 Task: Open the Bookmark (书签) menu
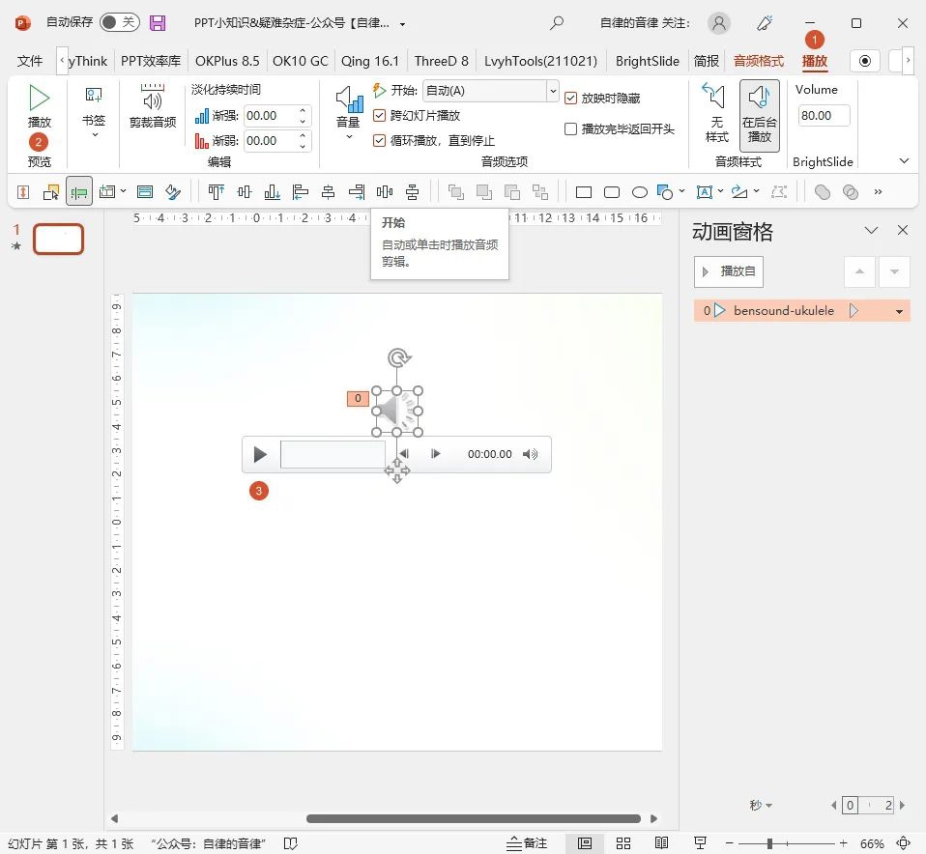(x=94, y=112)
